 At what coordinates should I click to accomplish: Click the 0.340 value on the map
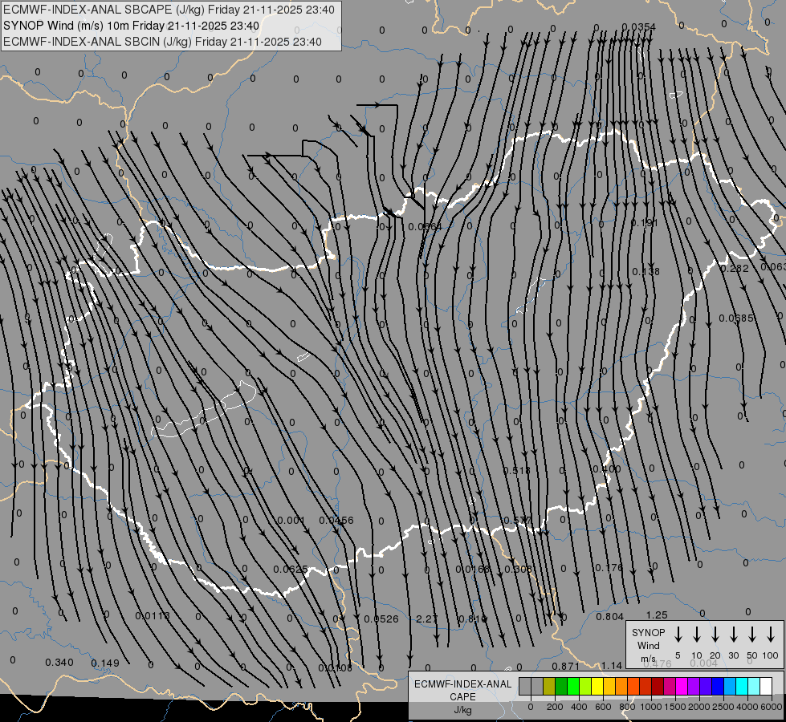(59, 663)
